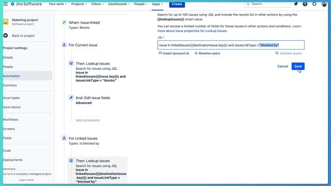The width and height of the screenshot is (331, 186).
Task: Click the Maketing project name
Action: [x=25, y=20]
